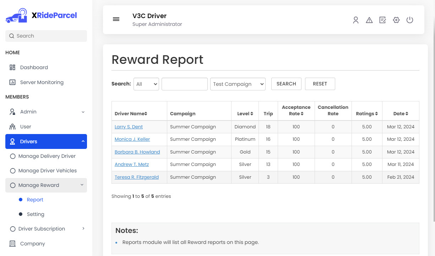Click the warning triangle alert icon
This screenshot has width=435, height=256.
[x=369, y=20]
